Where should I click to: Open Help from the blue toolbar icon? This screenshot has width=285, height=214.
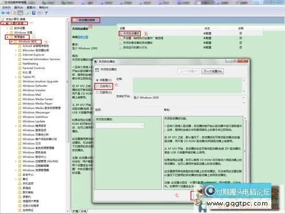click(x=34, y=13)
